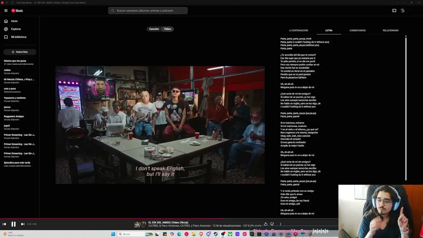The height and width of the screenshot is (238, 423).
Task: Click lyric 'Esa noche fue un escándalo'
Action: click(295, 68)
